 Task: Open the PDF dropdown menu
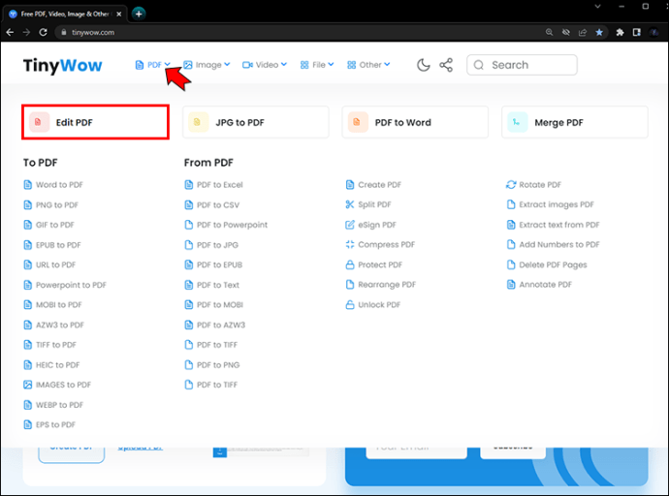click(x=153, y=65)
